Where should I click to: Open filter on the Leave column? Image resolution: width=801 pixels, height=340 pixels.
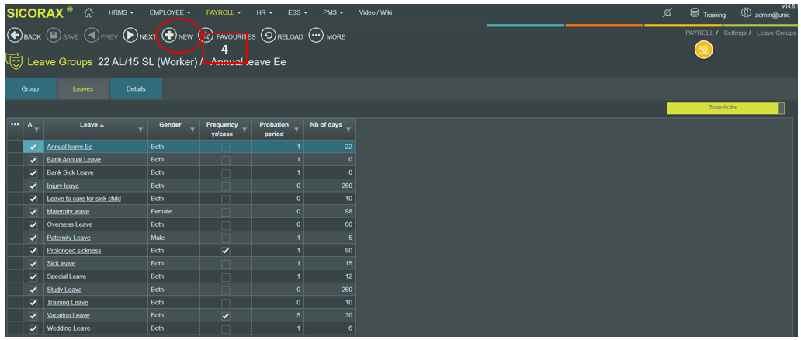pos(140,130)
